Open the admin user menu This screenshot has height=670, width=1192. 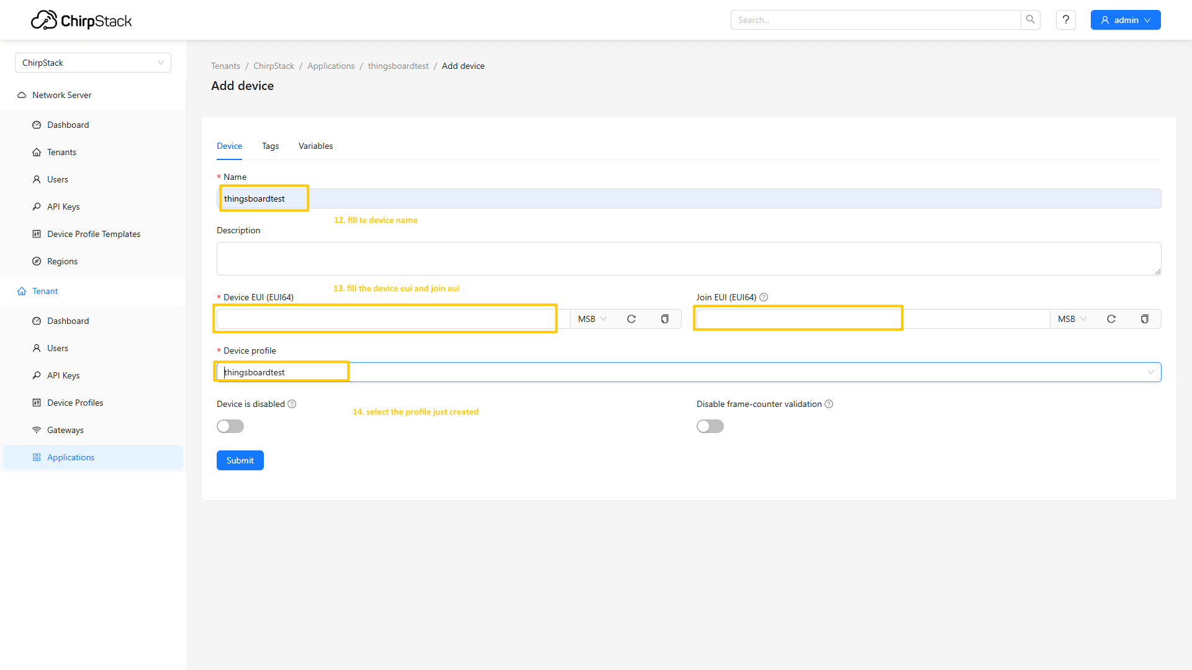[x=1125, y=20]
